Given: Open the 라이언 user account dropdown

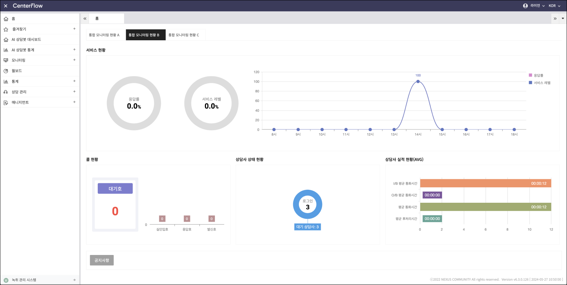Looking at the screenshot, I should tap(534, 6).
